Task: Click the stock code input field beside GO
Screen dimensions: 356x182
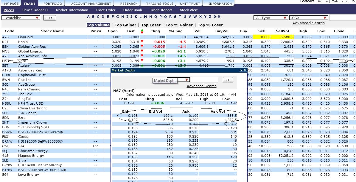Action: (205, 79)
